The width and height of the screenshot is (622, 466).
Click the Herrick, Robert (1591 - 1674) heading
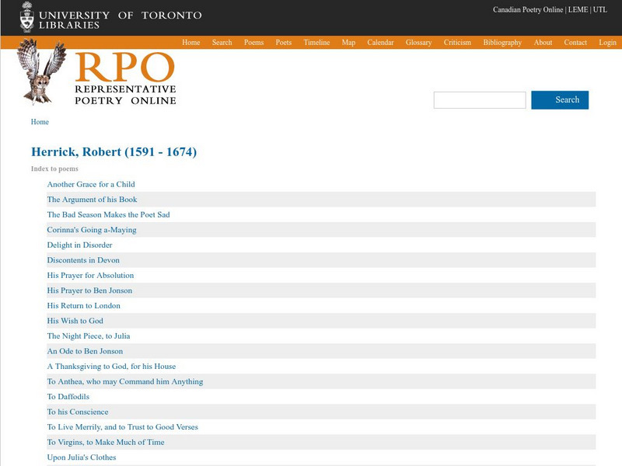(114, 151)
